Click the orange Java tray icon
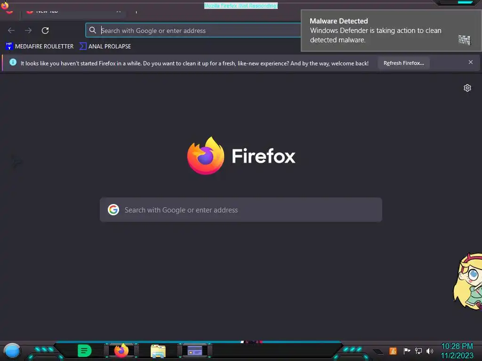Image resolution: width=482 pixels, height=361 pixels. (x=393, y=351)
